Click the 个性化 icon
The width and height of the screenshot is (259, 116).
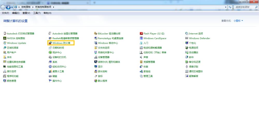point(187,43)
